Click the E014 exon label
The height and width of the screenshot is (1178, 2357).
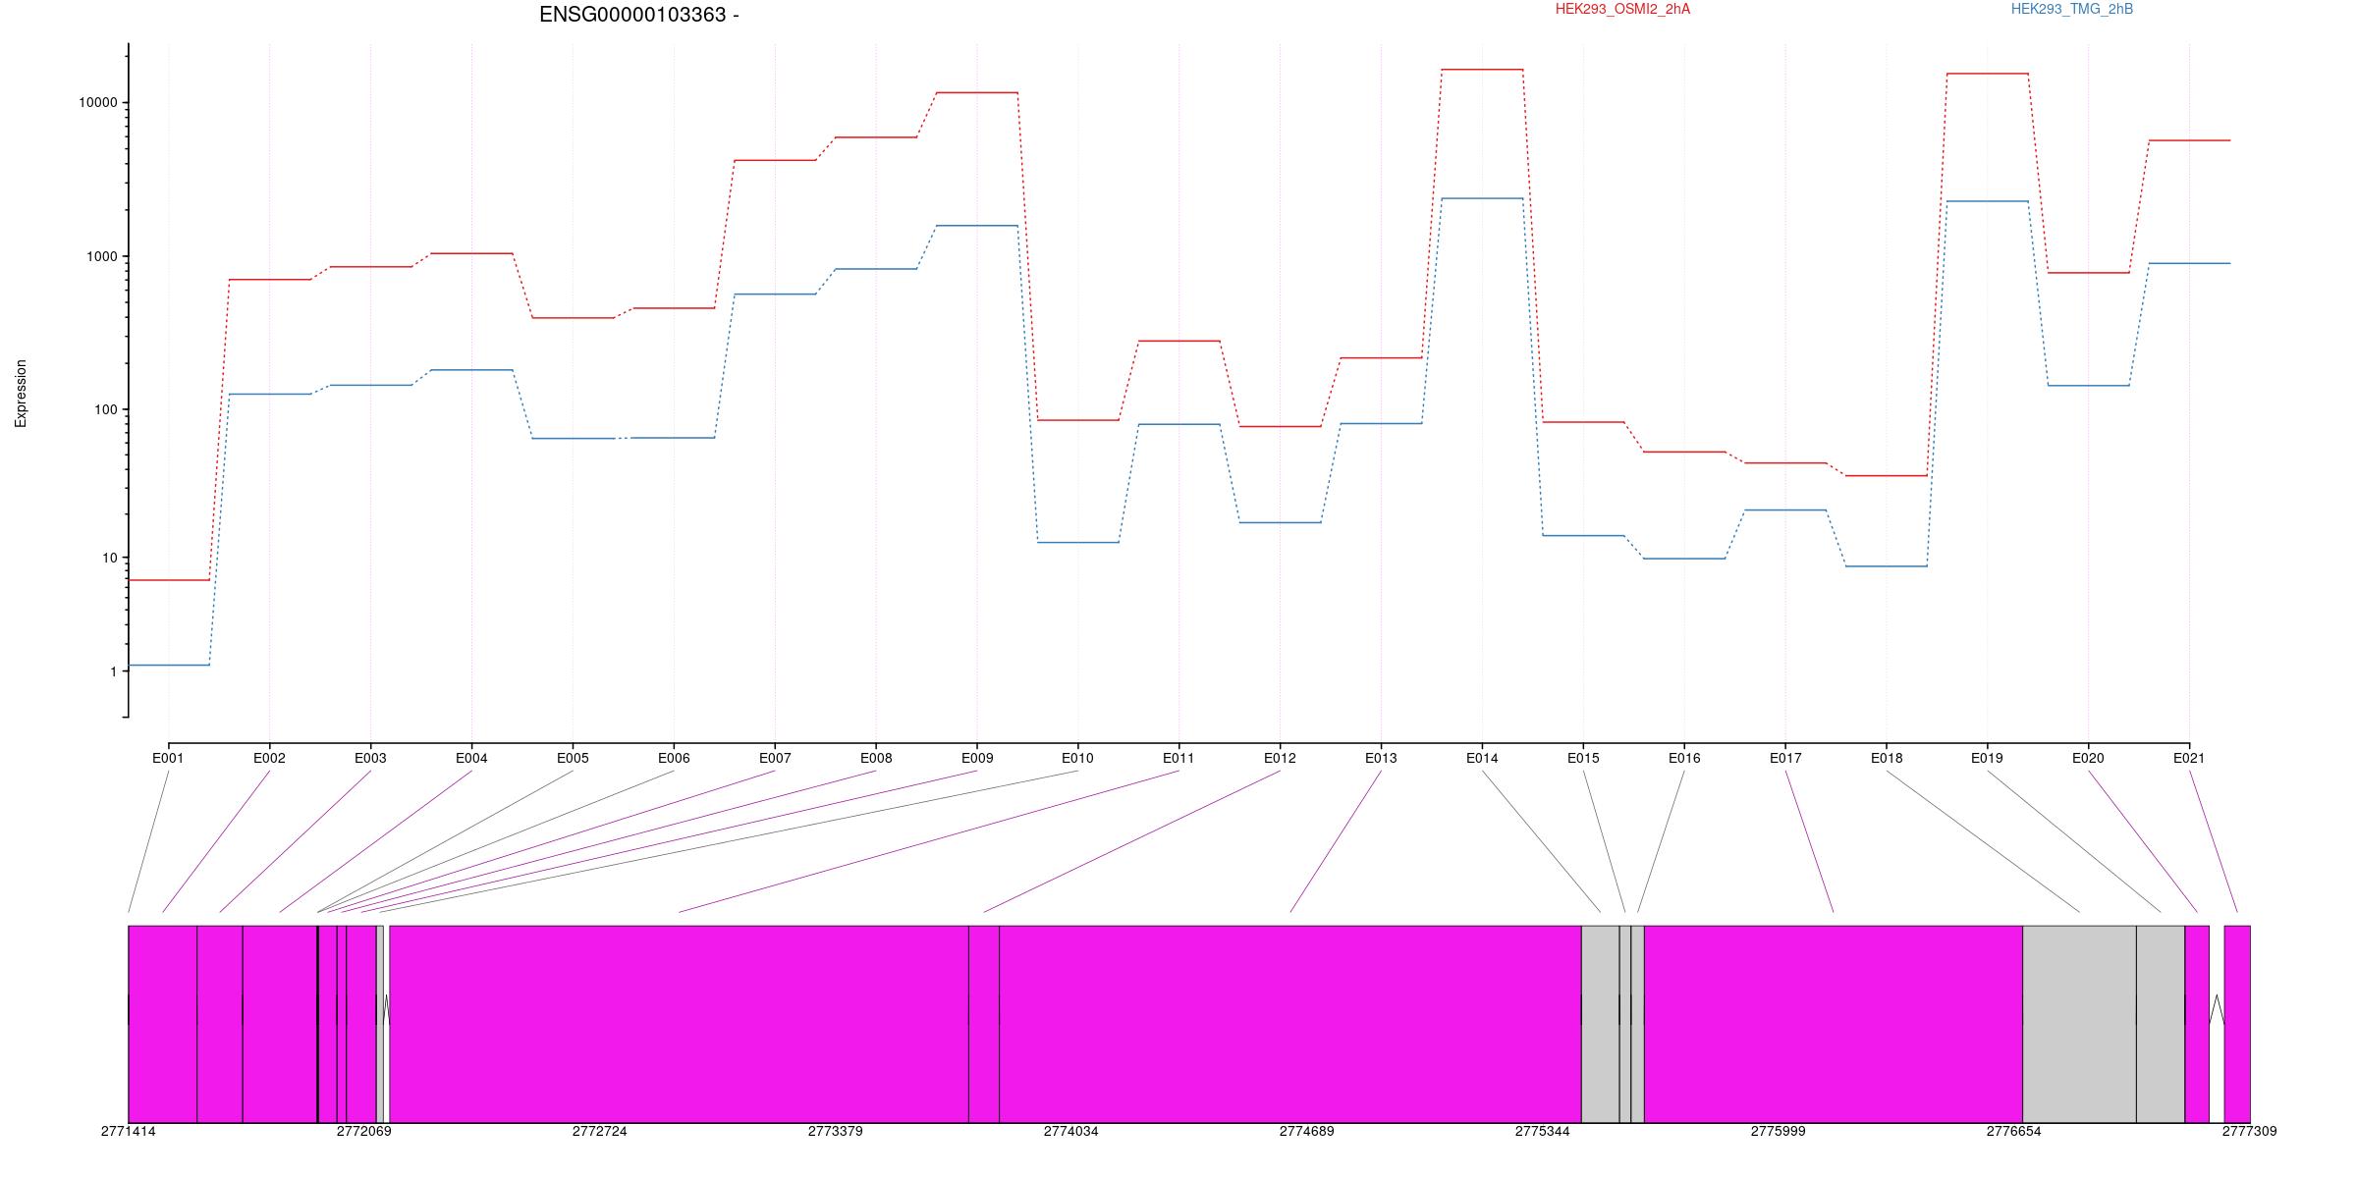pos(1482,758)
